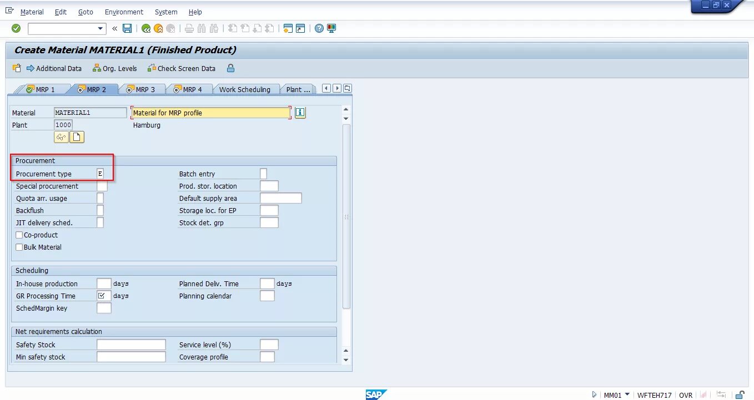754x400 pixels.
Task: Open the Help menu
Action: tap(195, 12)
